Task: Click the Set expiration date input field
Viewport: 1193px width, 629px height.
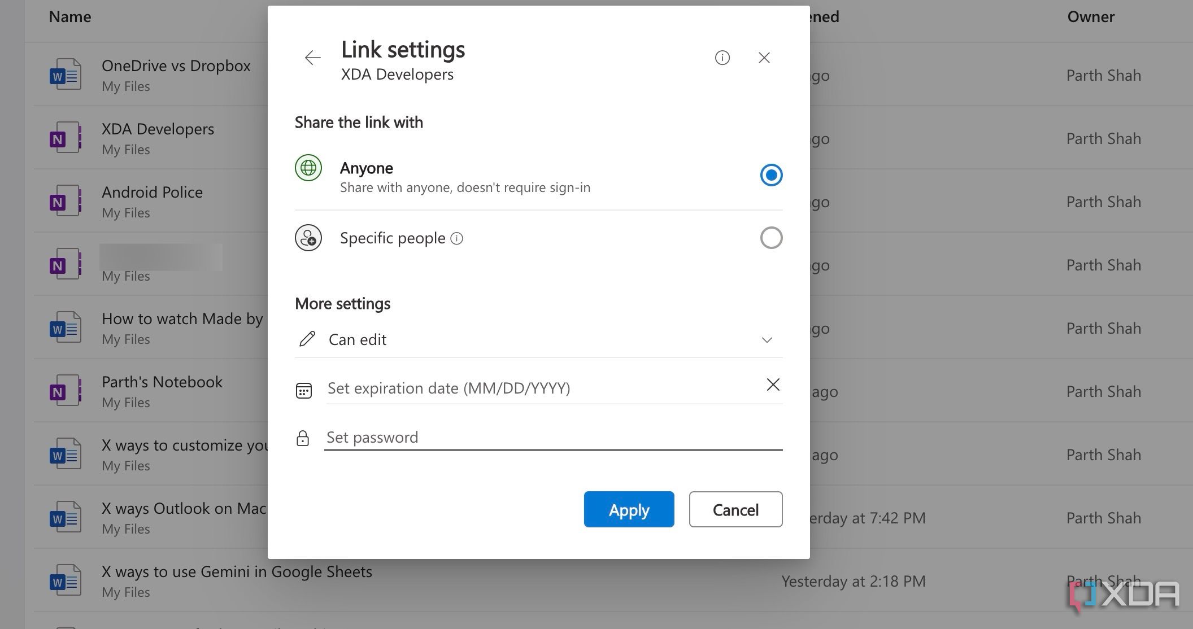Action: pos(539,388)
